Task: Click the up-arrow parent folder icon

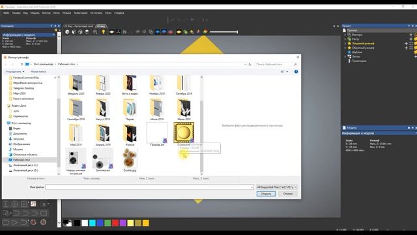Action: click(x=22, y=65)
